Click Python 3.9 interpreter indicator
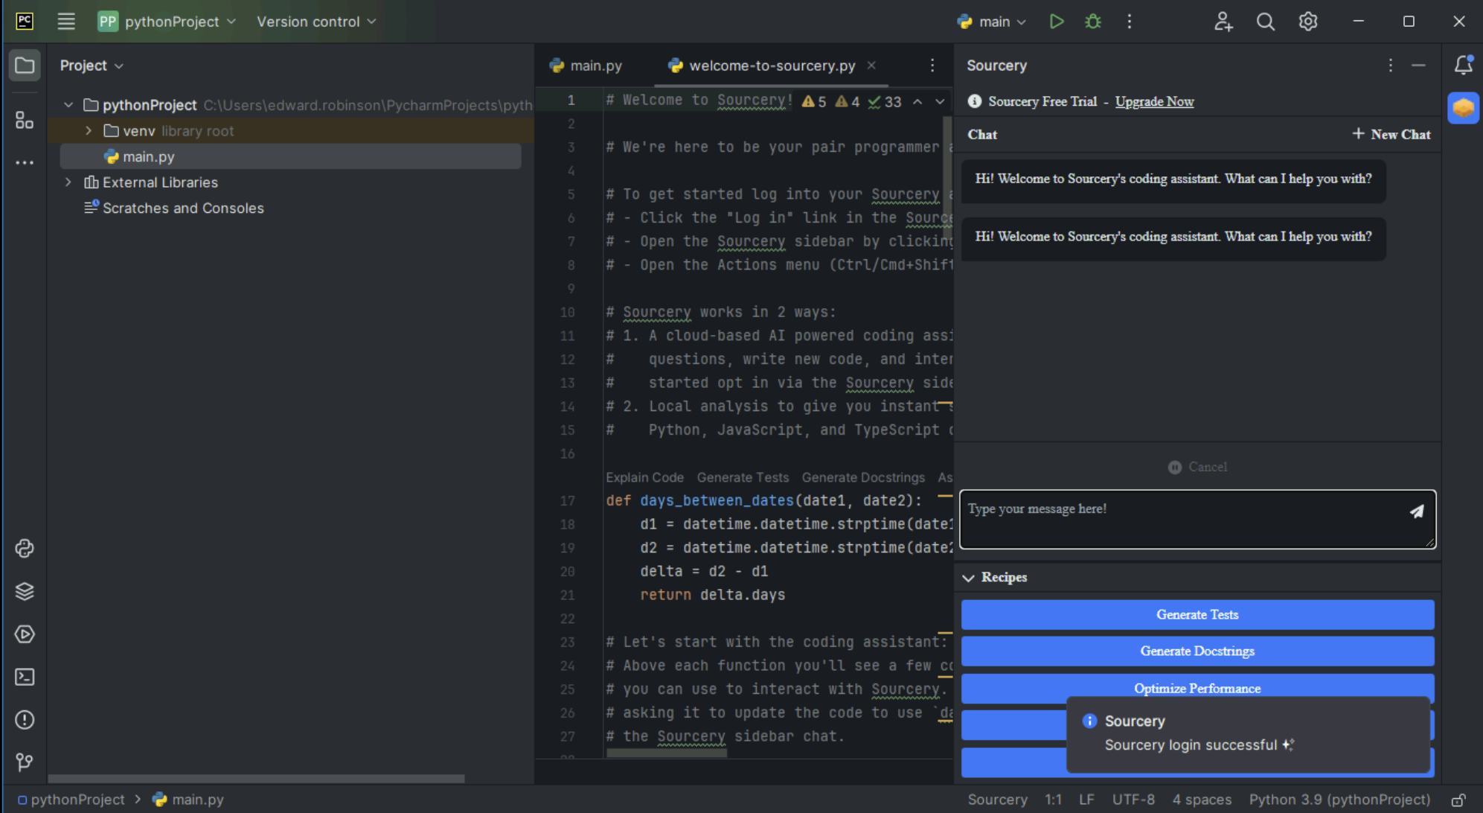 [1339, 800]
